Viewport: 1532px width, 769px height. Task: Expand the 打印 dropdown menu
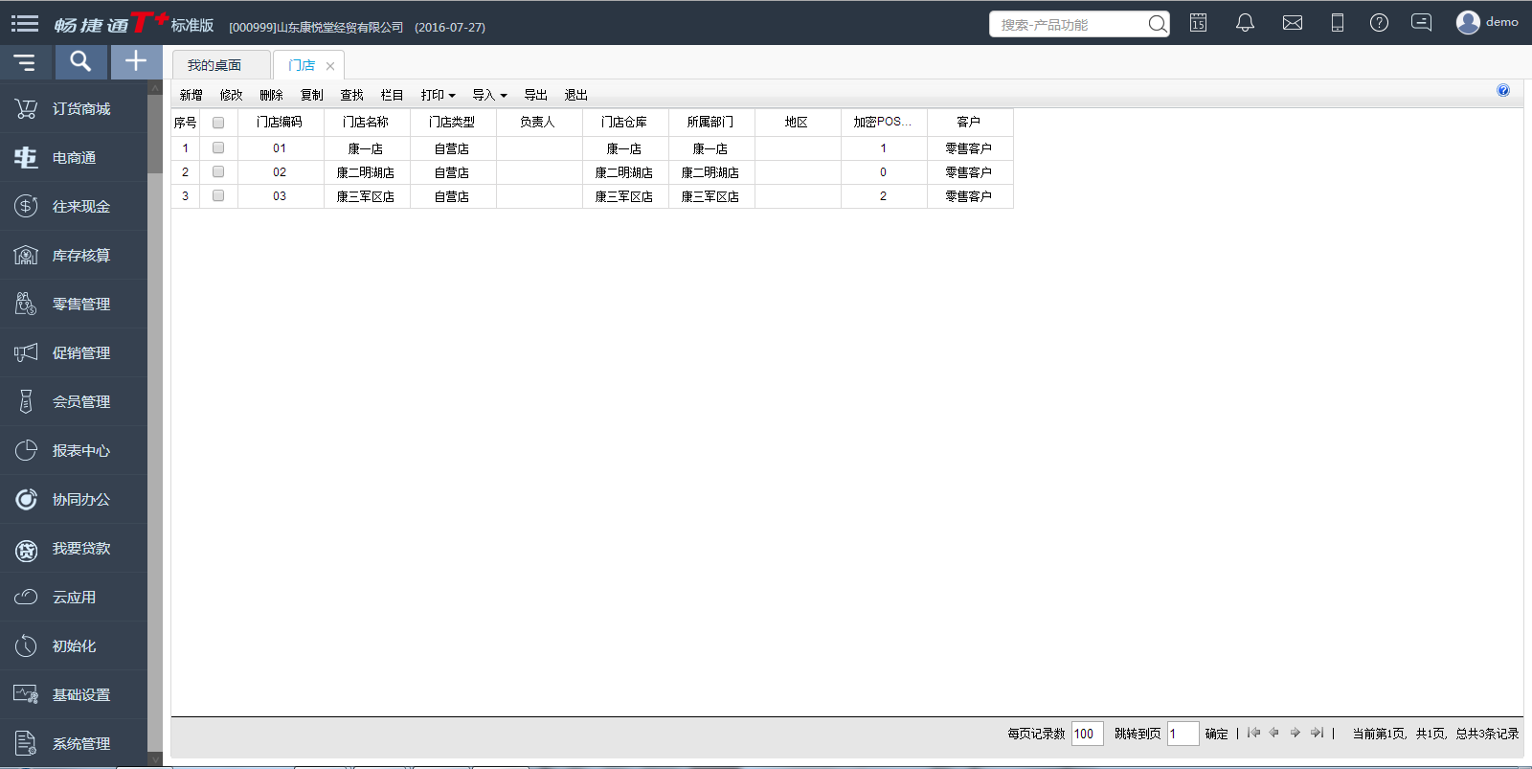438,95
